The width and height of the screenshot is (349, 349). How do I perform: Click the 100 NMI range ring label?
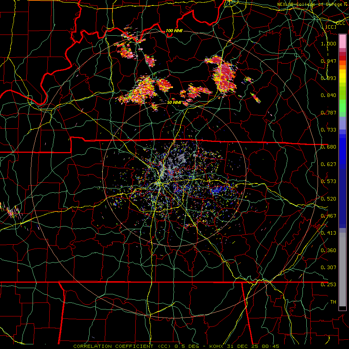pyautogui.click(x=174, y=31)
